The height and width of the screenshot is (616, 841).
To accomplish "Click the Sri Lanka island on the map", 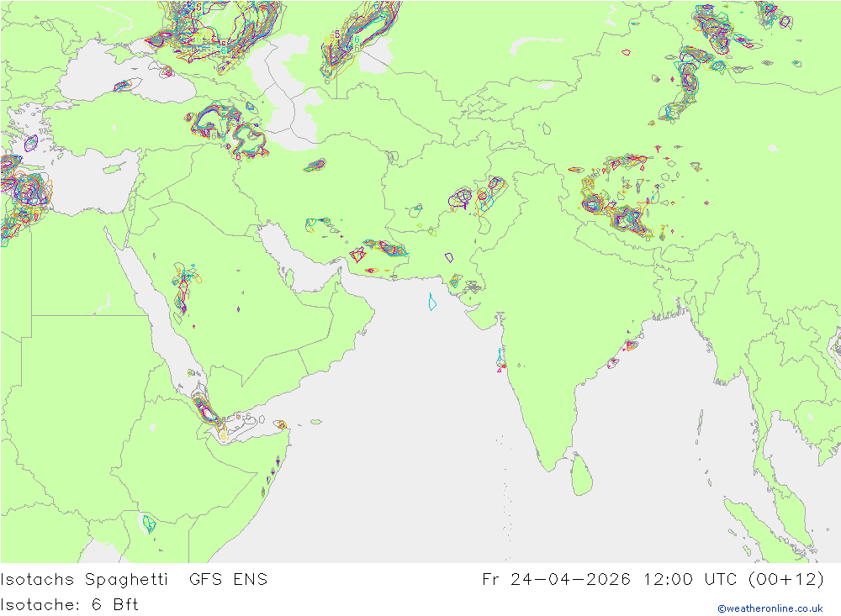I will pos(582,475).
